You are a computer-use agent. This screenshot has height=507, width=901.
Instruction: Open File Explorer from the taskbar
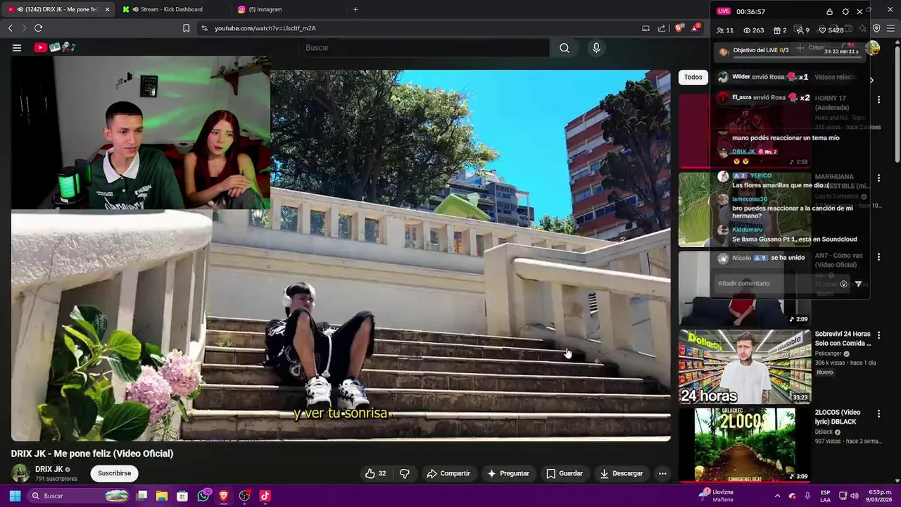[162, 496]
